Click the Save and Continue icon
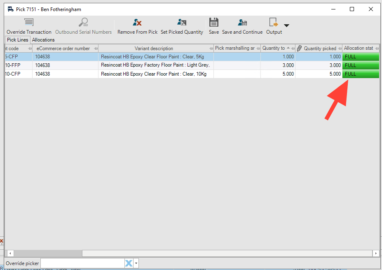 (x=242, y=22)
